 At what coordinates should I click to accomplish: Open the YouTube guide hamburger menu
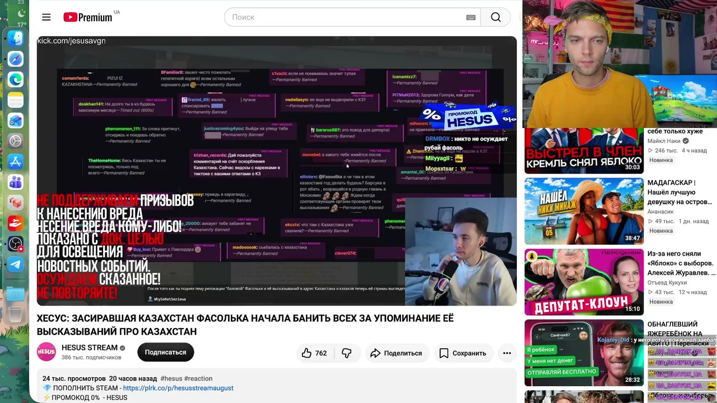click(46, 17)
